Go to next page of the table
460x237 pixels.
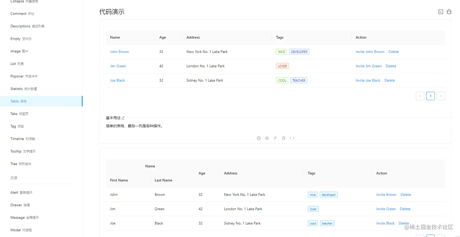441,96
